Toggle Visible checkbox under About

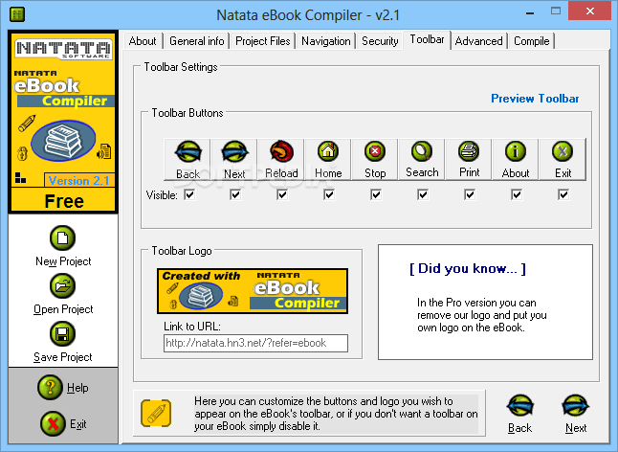point(517,194)
